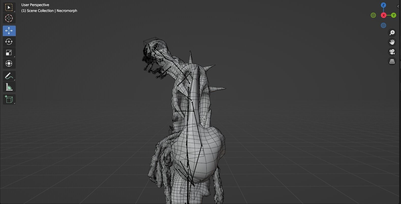Select the Annotate pencil tool
Viewport: 401px width, 204px height.
tap(9, 76)
